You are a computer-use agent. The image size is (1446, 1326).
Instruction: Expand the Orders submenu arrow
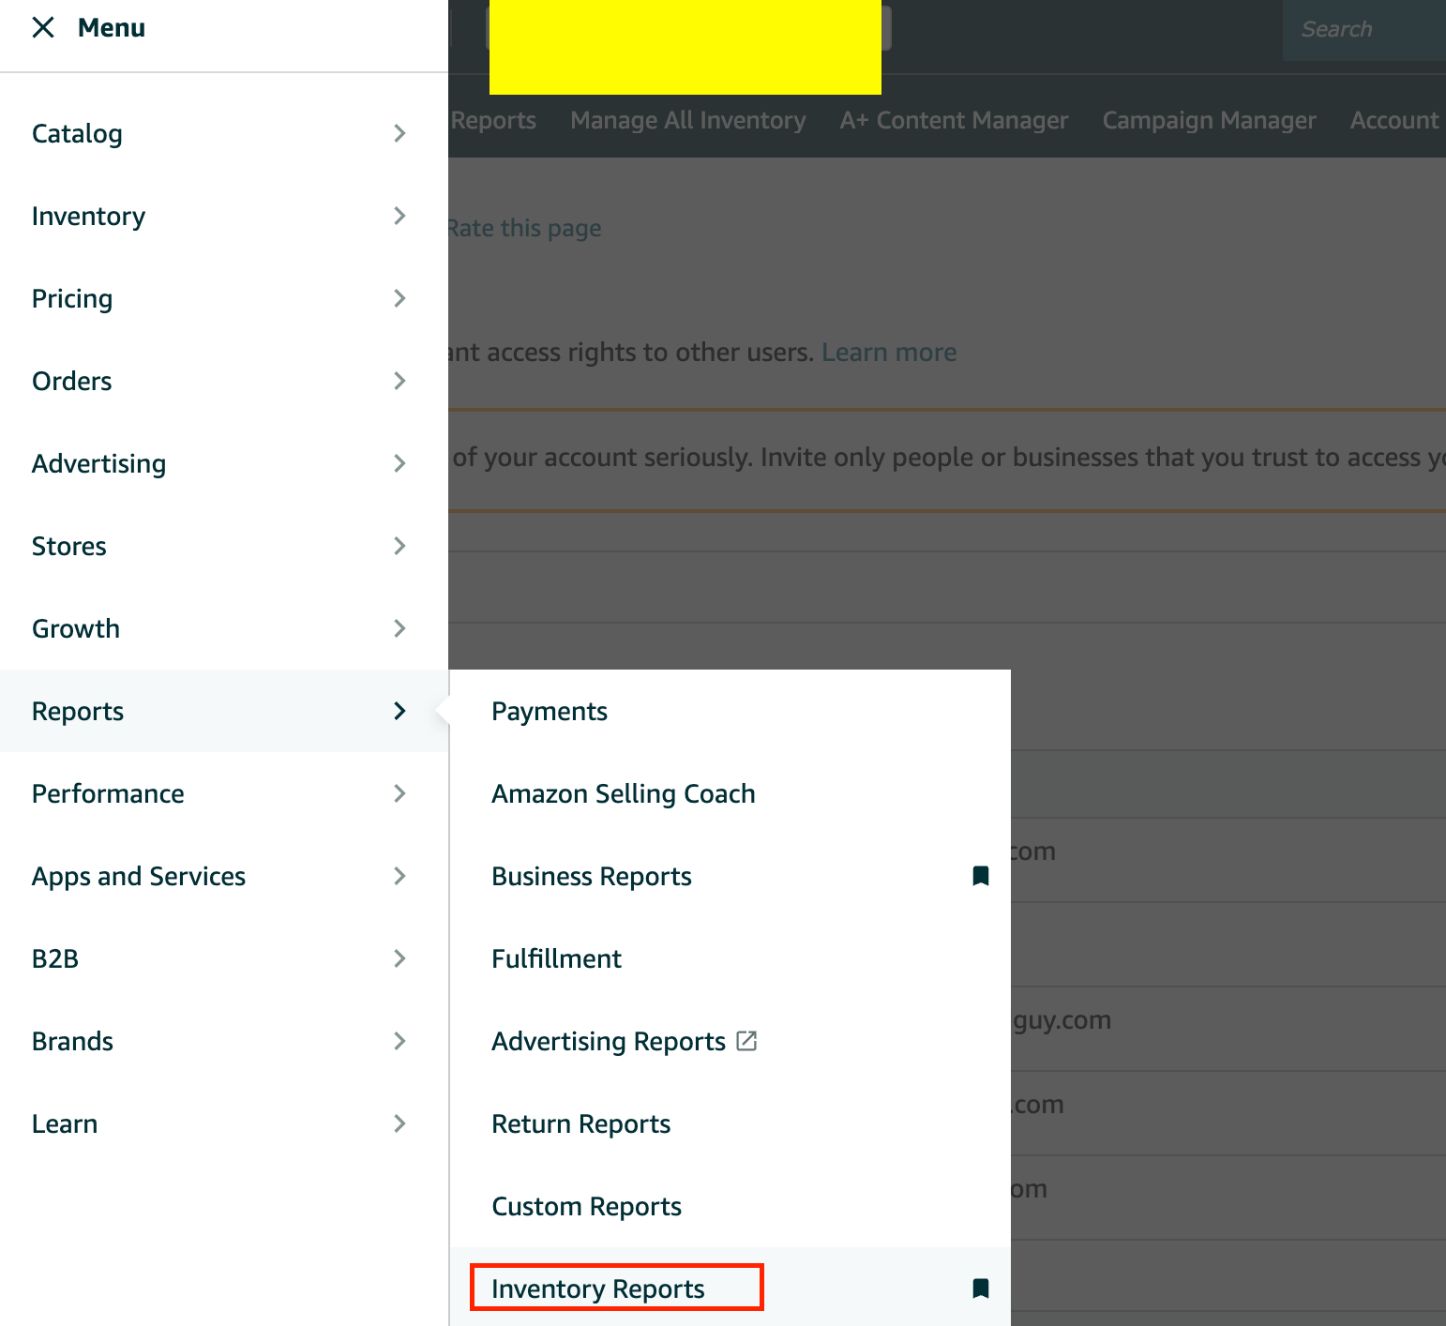(399, 381)
